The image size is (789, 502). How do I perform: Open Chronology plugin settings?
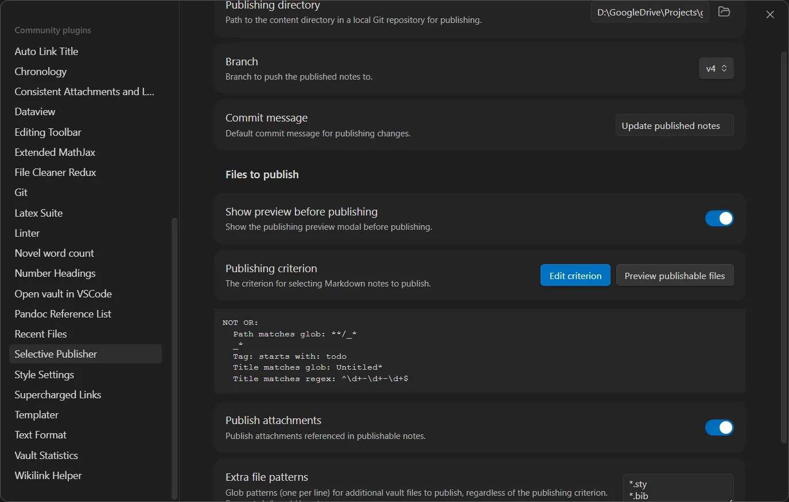[85, 72]
